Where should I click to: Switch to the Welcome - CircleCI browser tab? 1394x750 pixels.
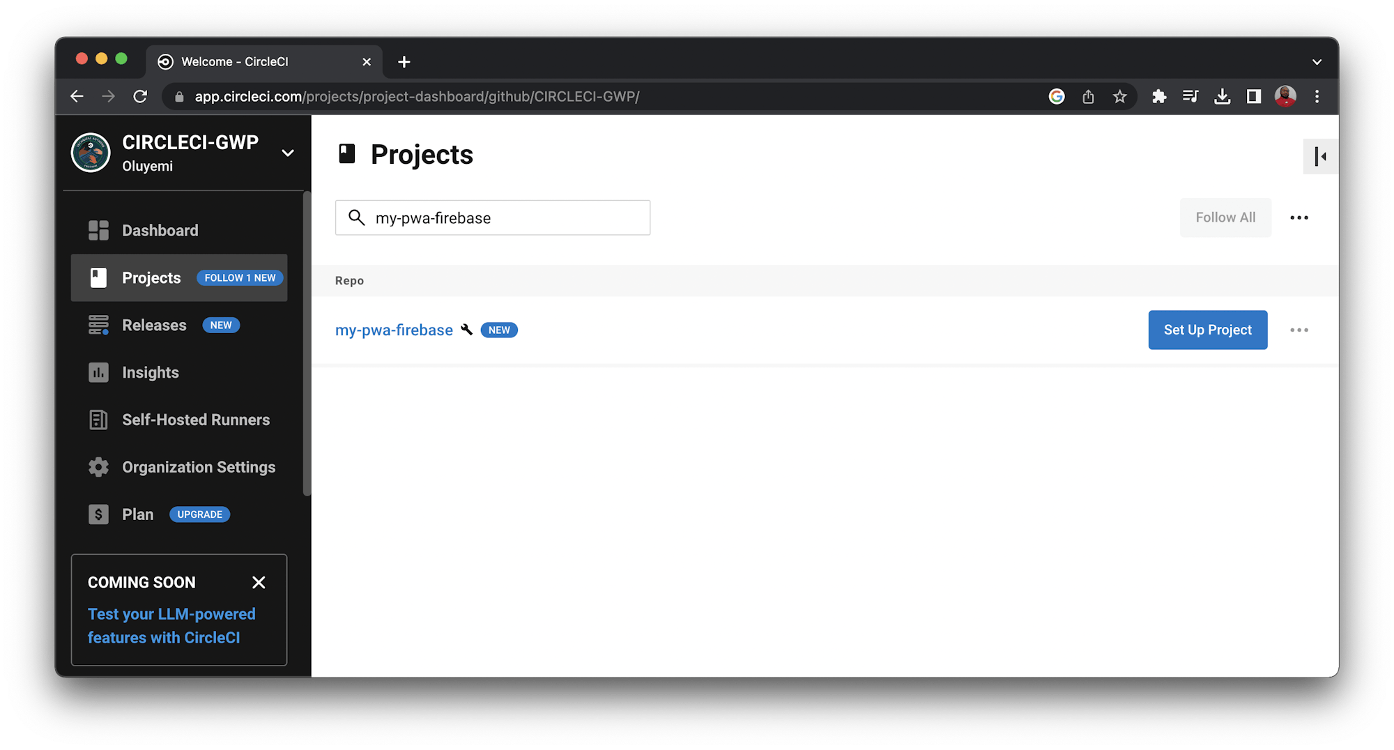coord(234,61)
